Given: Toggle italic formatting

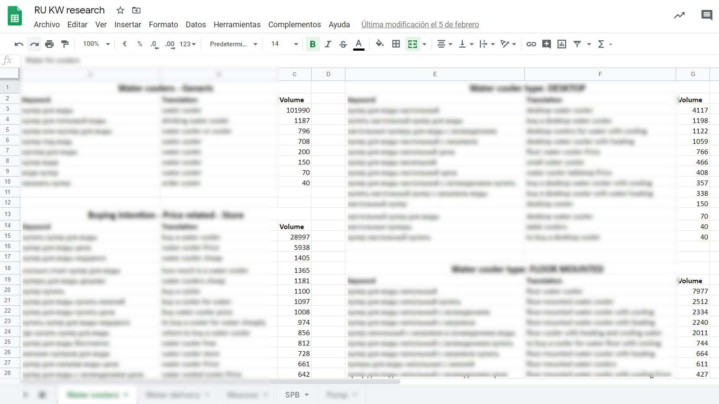Looking at the screenshot, I should 328,44.
